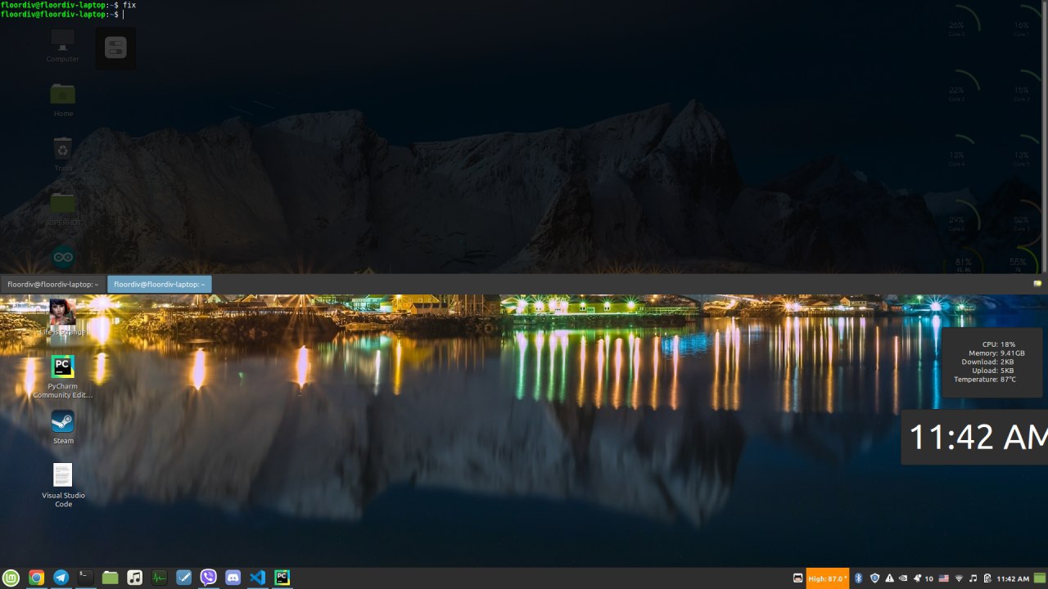Click the orange High: 87.0° temperature applet
The image size is (1048, 589).
coord(827,578)
